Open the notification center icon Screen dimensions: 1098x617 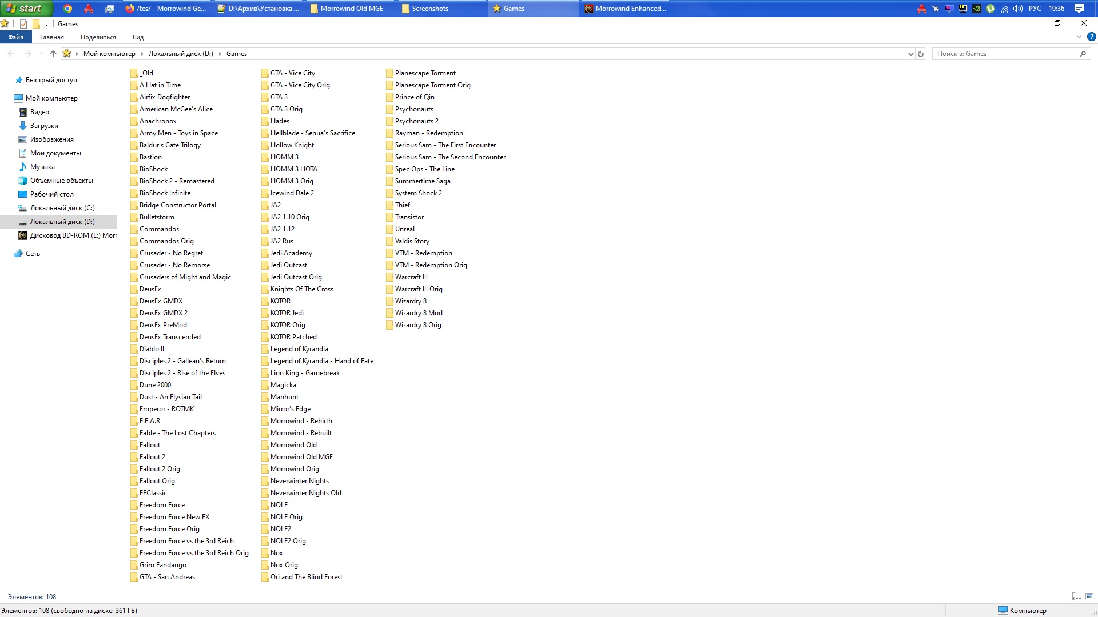(1079, 9)
